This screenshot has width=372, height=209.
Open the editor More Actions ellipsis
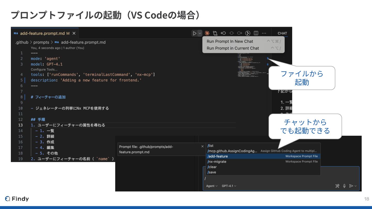(264, 33)
